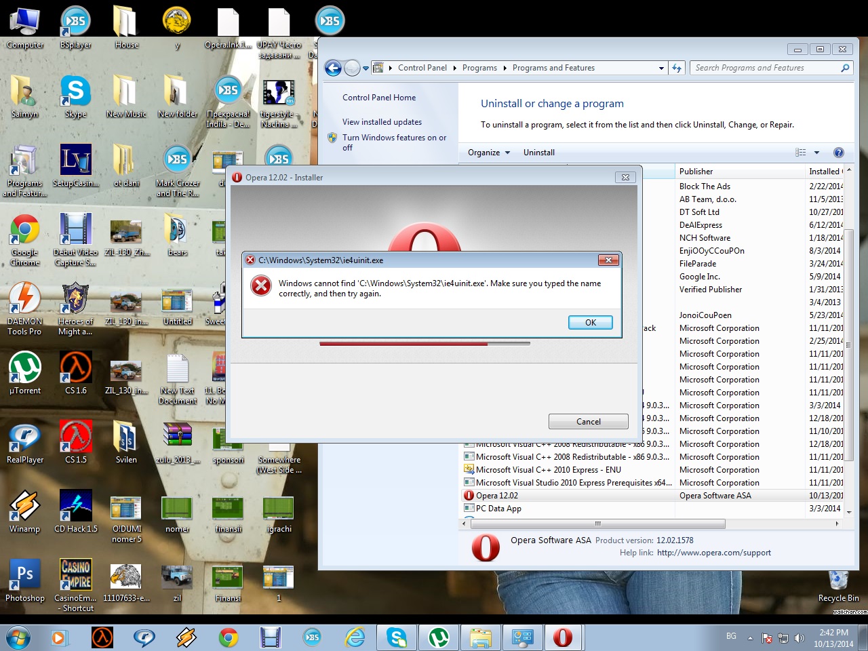The height and width of the screenshot is (651, 868).
Task: Click the Control Panel back arrow
Action: (x=333, y=68)
